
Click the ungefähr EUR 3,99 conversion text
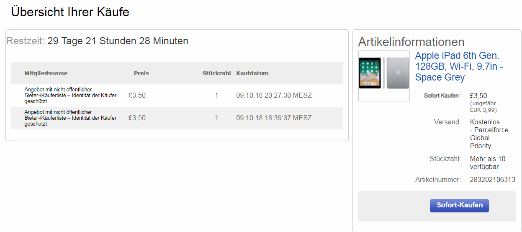click(x=483, y=107)
